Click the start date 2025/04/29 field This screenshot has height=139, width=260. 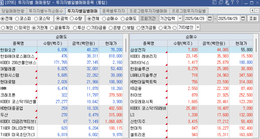tap(196, 18)
